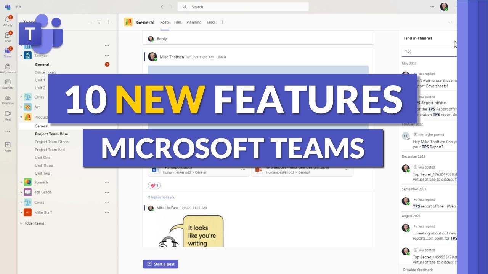The height and width of the screenshot is (274, 488).
Task: Open September 2021 TPS report offsite result
Action: 429,203
